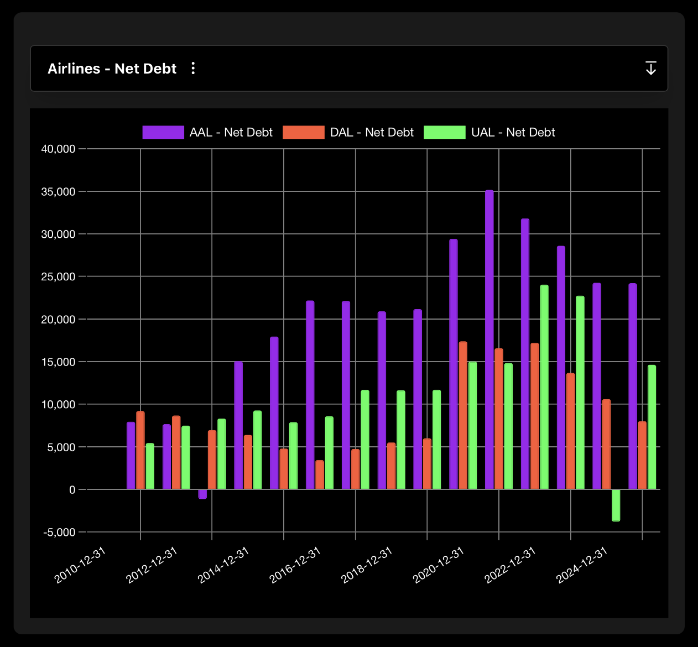Click the DAL - Net Debt legend label
This screenshot has width=698, height=647.
(x=372, y=132)
